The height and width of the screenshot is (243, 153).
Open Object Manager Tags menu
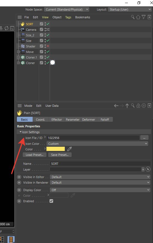[68, 17]
